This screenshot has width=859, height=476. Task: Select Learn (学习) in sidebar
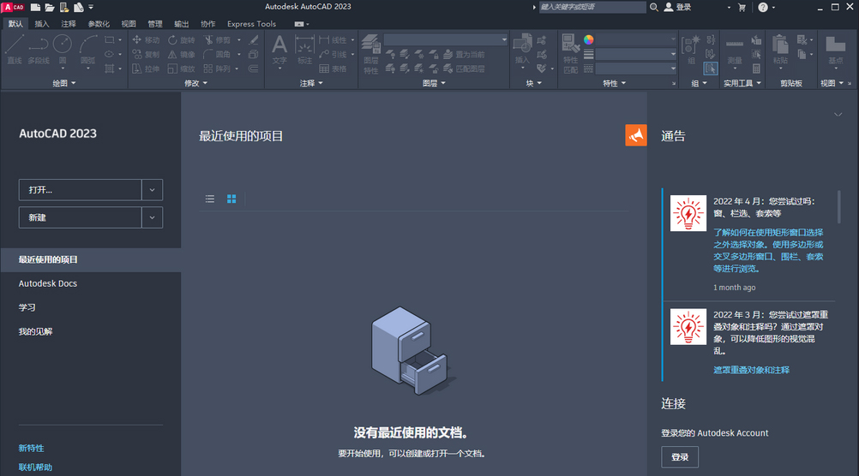pos(27,307)
